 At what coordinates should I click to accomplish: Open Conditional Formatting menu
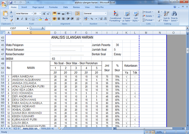tap(115, 16)
